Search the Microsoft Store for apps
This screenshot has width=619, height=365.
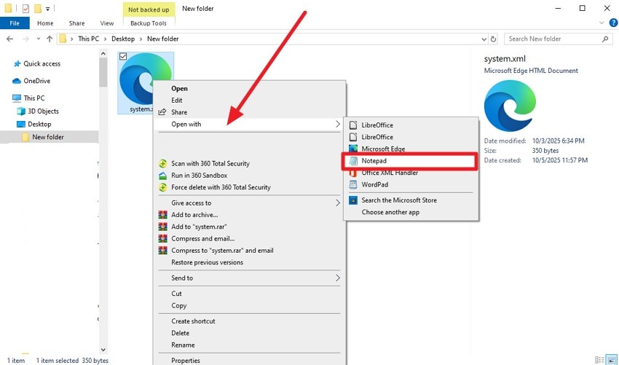click(411, 200)
